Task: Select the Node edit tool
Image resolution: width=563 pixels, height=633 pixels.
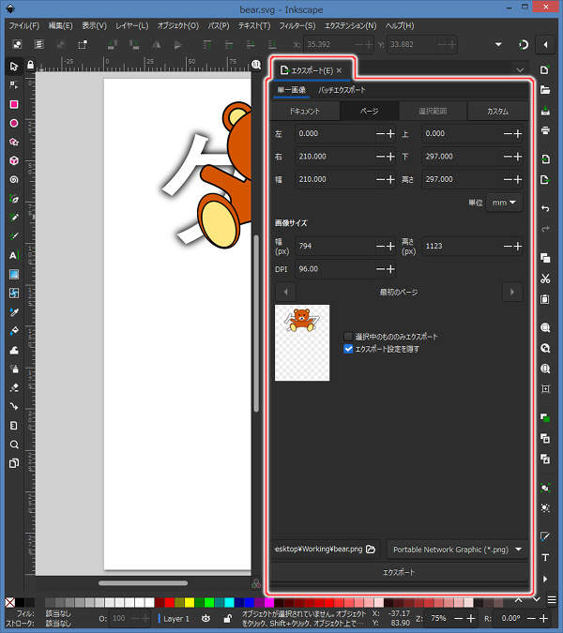Action: click(x=14, y=84)
